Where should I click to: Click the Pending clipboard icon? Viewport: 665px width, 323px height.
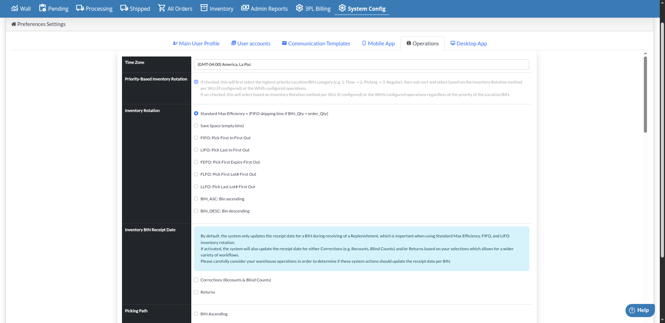(42, 8)
